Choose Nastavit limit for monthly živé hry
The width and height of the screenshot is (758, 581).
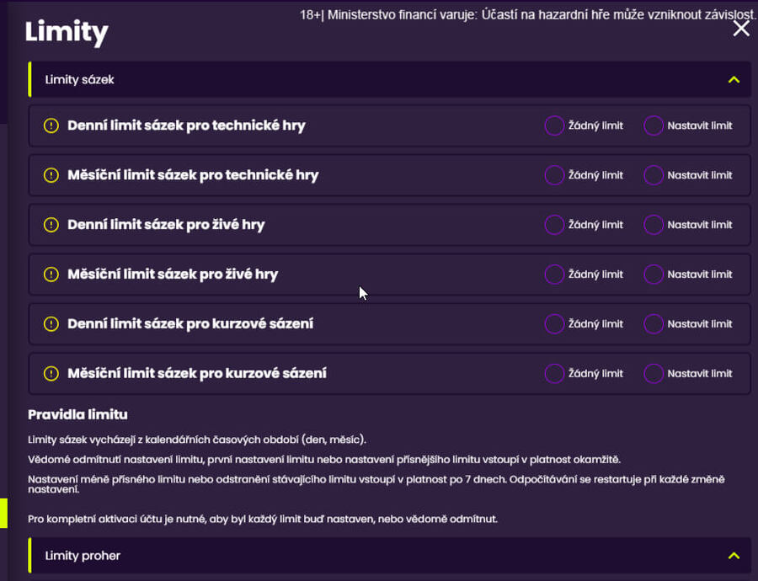click(x=653, y=274)
